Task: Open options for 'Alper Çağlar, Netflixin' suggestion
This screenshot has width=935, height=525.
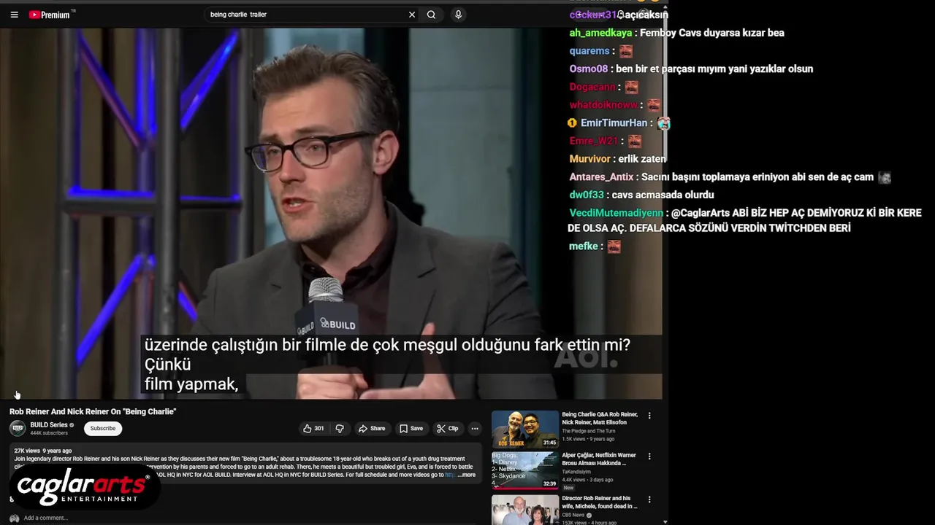Action: pos(649,456)
